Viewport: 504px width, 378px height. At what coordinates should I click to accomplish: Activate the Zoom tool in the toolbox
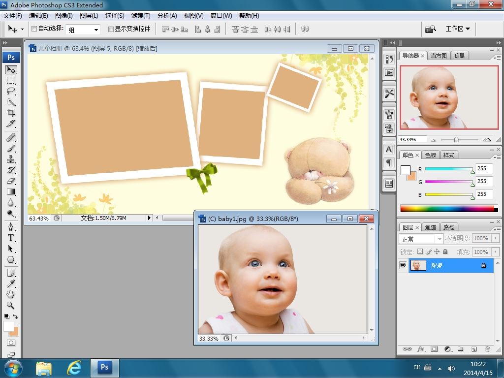[x=11, y=305]
